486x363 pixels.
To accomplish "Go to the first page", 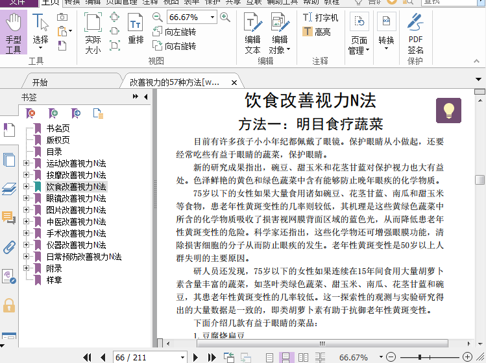I will (88, 357).
